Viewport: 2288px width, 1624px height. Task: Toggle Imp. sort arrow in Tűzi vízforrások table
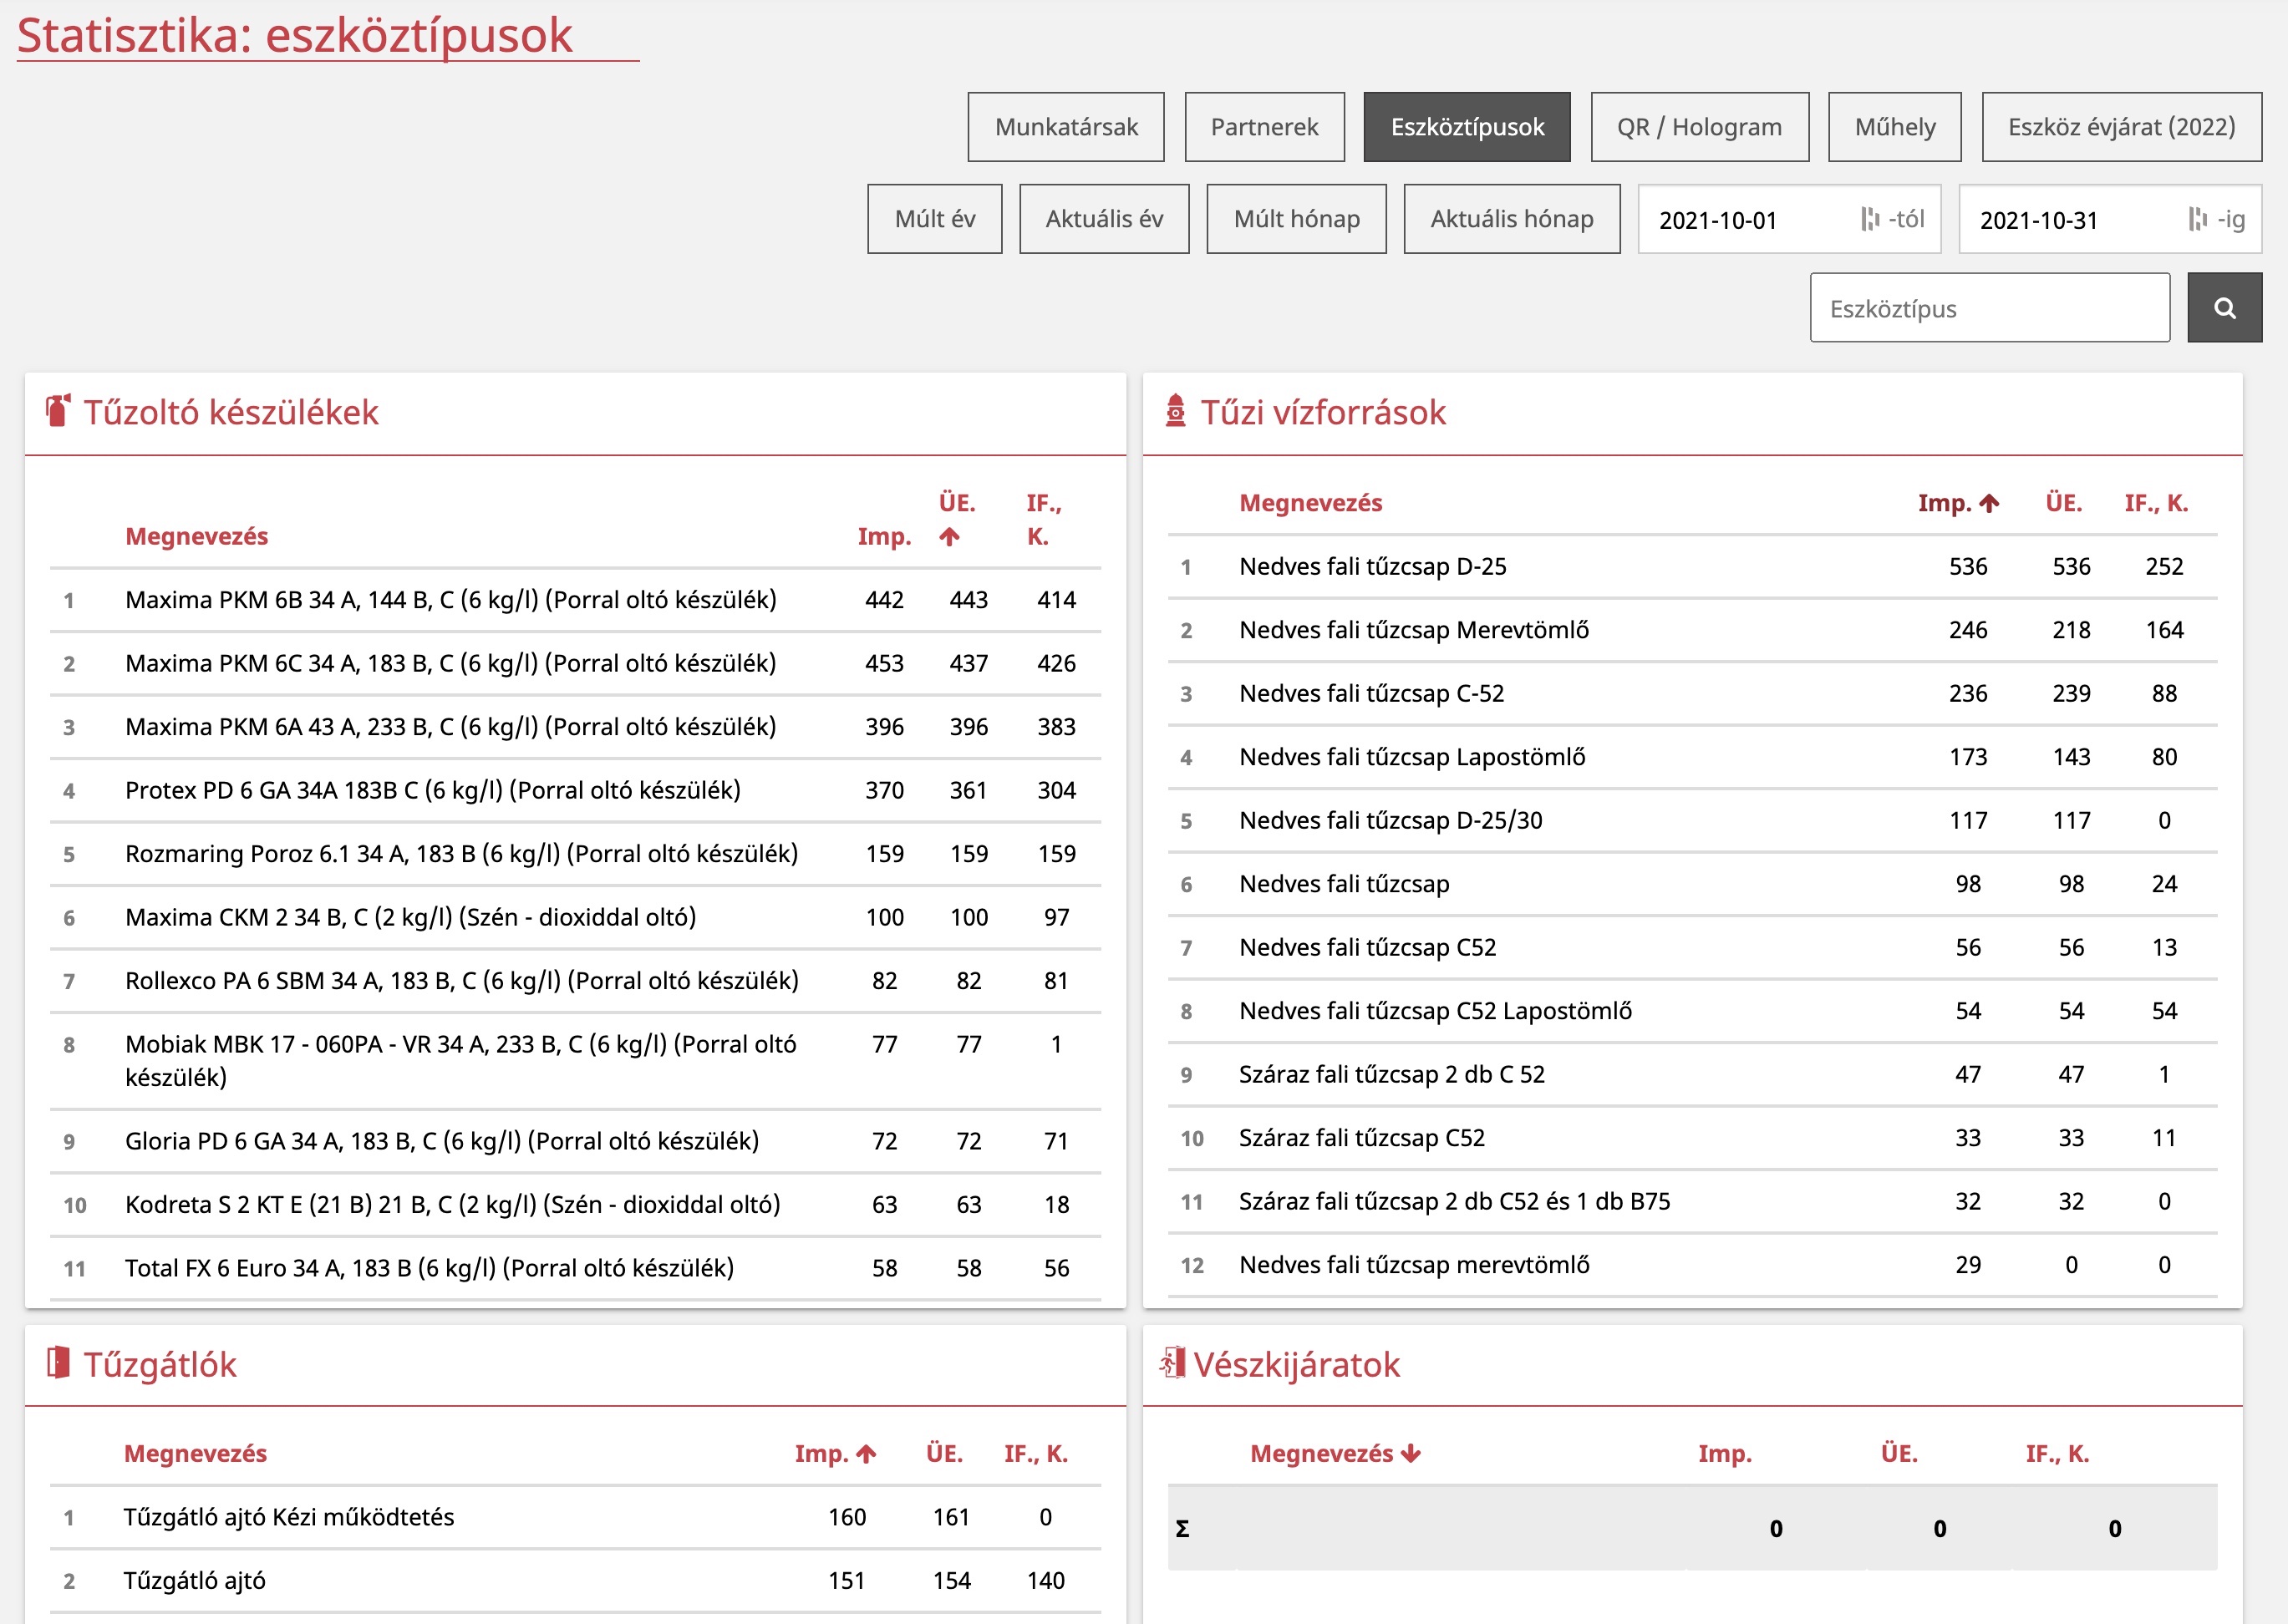[1989, 503]
